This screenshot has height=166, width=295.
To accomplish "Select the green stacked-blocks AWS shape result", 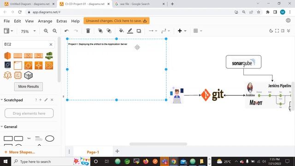I will click(x=49, y=56).
